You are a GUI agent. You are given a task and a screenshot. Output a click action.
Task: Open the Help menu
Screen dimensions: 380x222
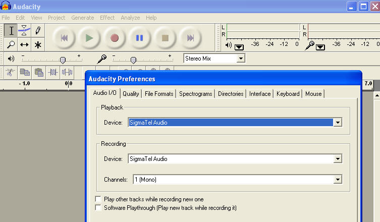coord(151,18)
